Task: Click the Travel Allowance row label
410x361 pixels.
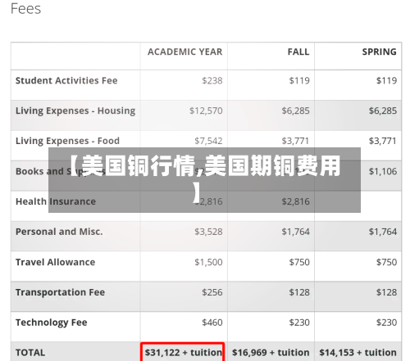Action: (56, 262)
